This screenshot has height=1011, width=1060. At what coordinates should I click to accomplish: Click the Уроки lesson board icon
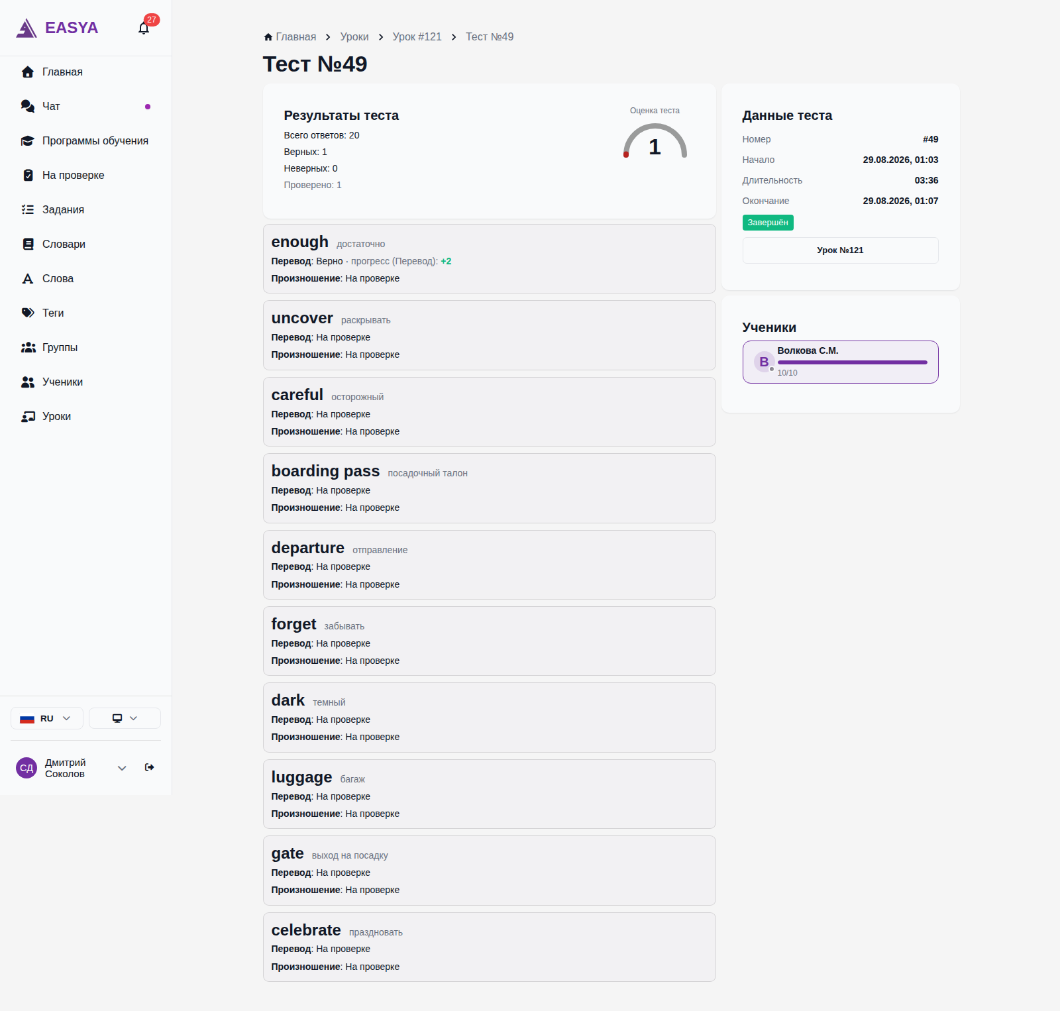tap(28, 416)
